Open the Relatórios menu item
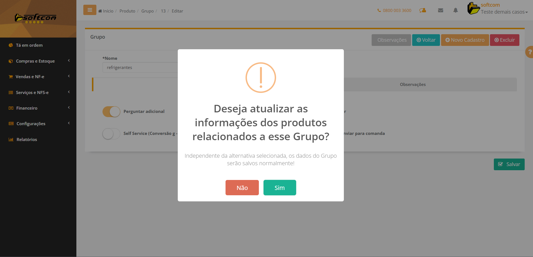The width and height of the screenshot is (533, 257). 27,140
